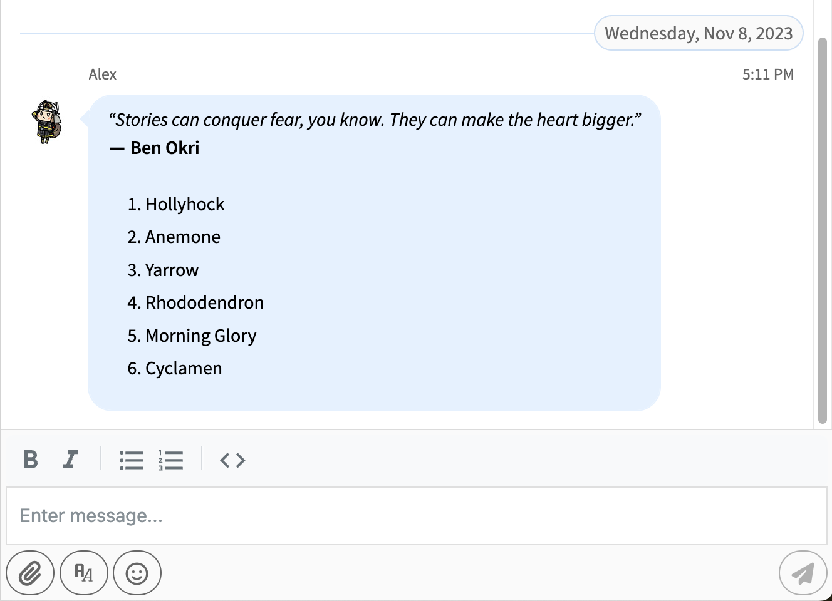Open the emoji picker

point(137,573)
